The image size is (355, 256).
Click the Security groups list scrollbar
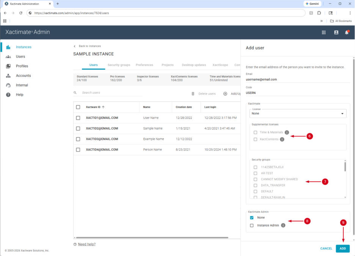tap(345, 167)
